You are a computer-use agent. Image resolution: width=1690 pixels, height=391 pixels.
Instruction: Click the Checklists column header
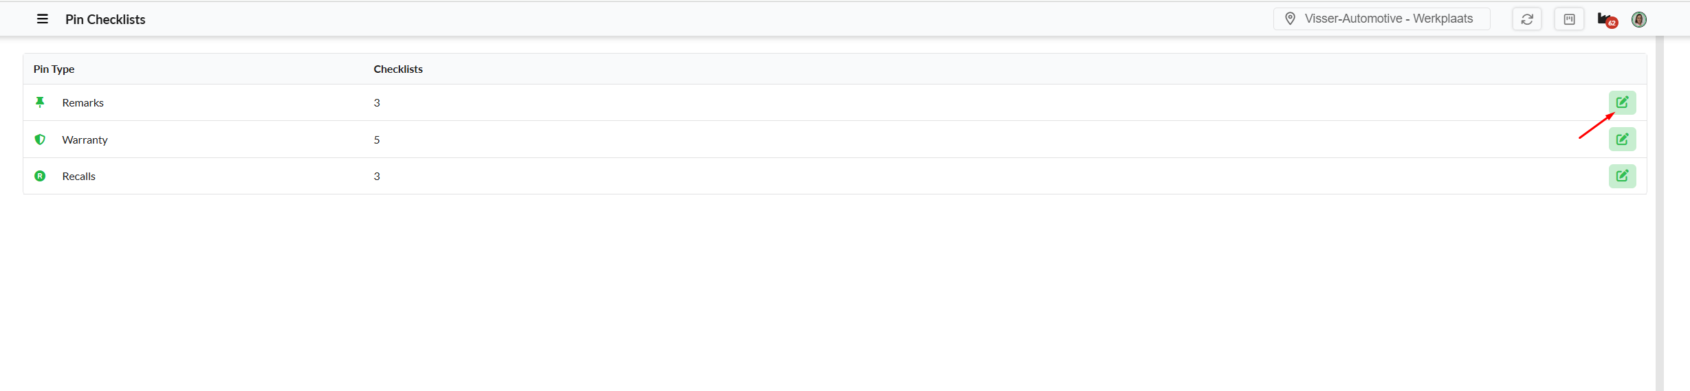398,69
